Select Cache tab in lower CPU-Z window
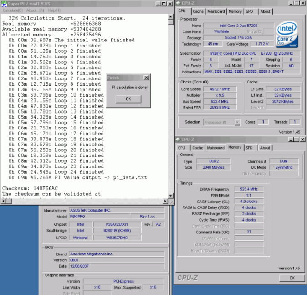The height and width of the screenshot is (295, 307). pos(198,148)
